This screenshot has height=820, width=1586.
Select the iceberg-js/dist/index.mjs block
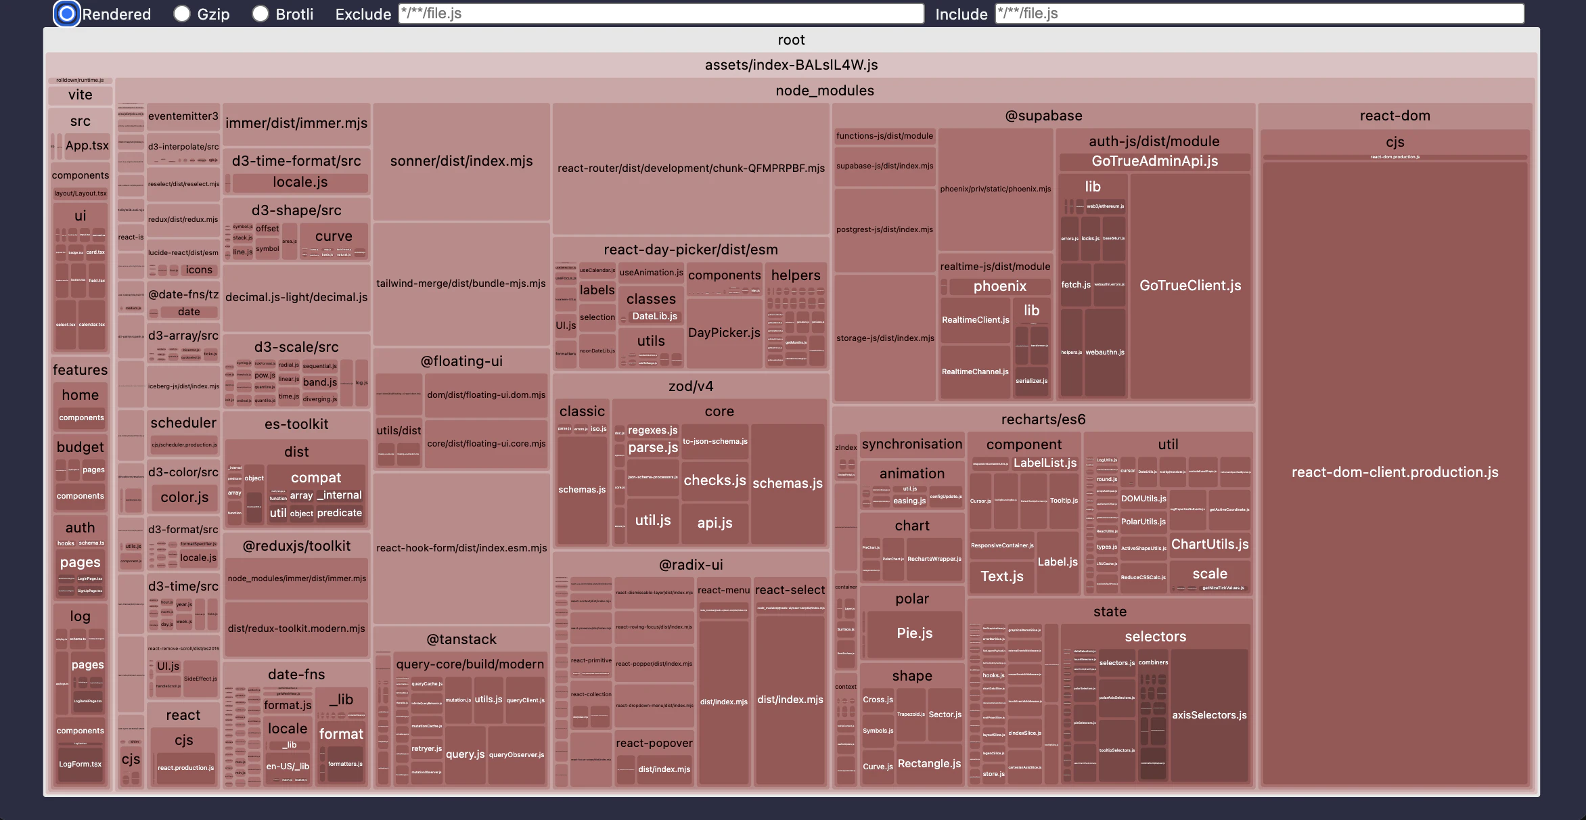point(183,386)
